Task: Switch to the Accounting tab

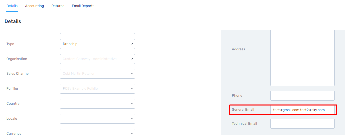Action: pos(35,6)
